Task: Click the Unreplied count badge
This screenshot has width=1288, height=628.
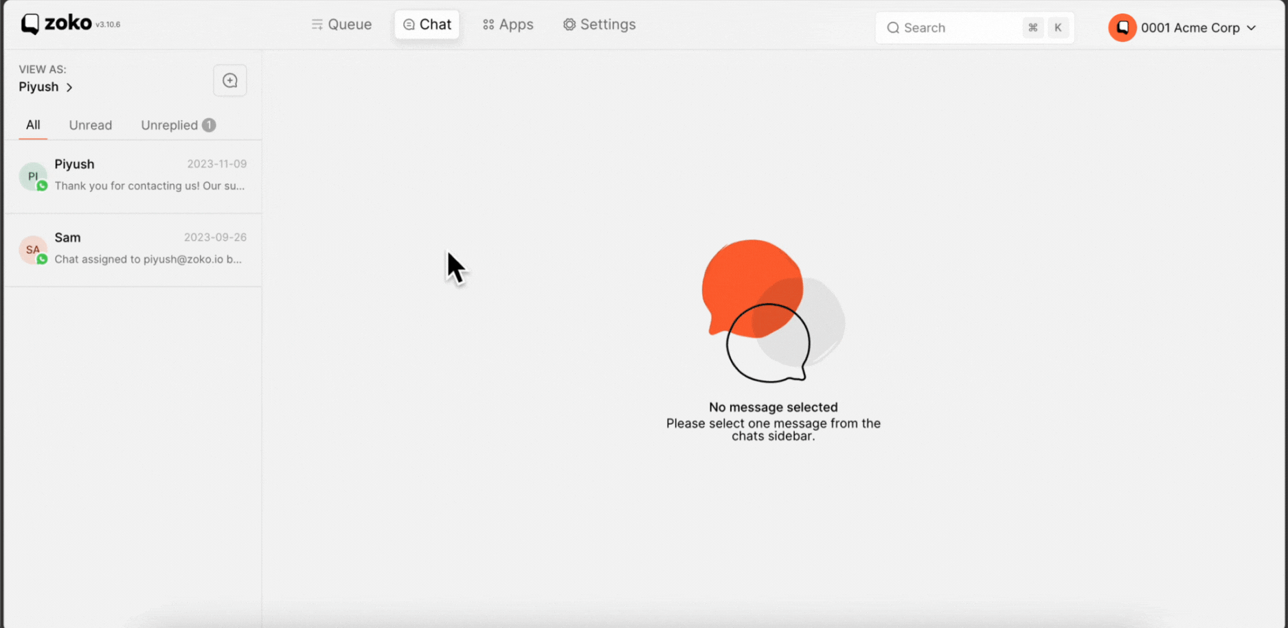Action: pos(209,125)
